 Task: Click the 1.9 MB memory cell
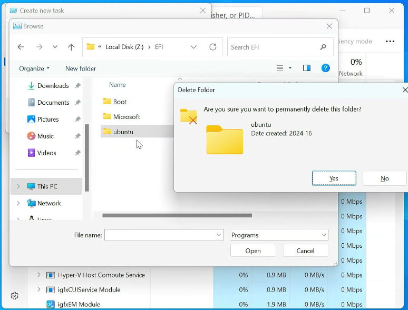tap(276, 304)
